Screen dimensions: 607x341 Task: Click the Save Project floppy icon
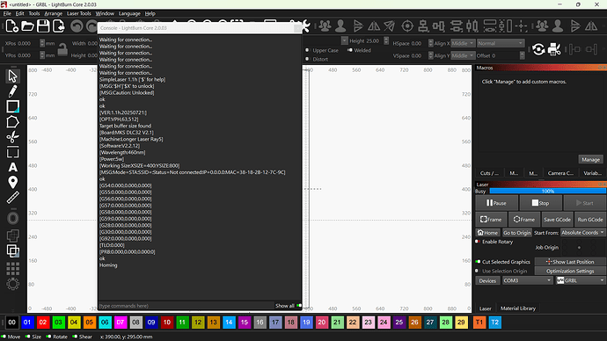point(43,26)
